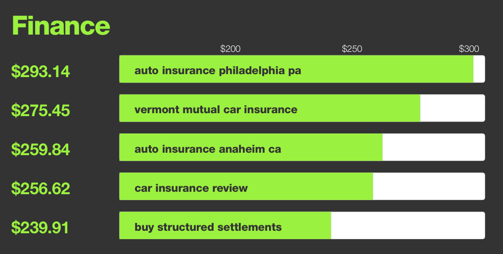Screen dimensions: 503x254
Task: Click "buy structured settlements" bar label
Action: pos(208,227)
